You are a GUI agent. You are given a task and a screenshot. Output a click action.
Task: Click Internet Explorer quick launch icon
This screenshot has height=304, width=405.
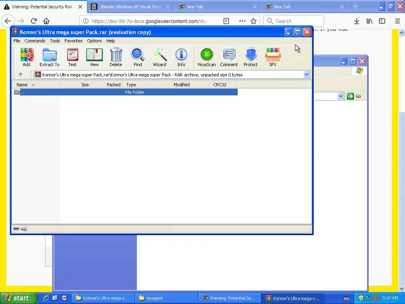46,298
